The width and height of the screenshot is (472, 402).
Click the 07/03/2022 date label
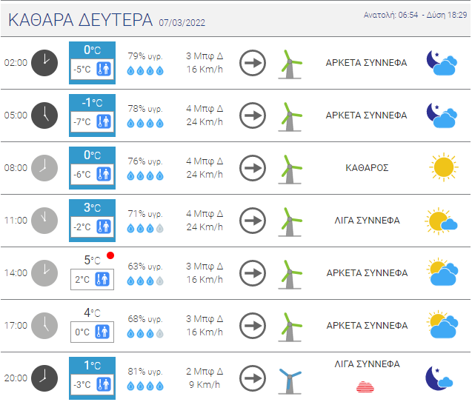coord(182,23)
